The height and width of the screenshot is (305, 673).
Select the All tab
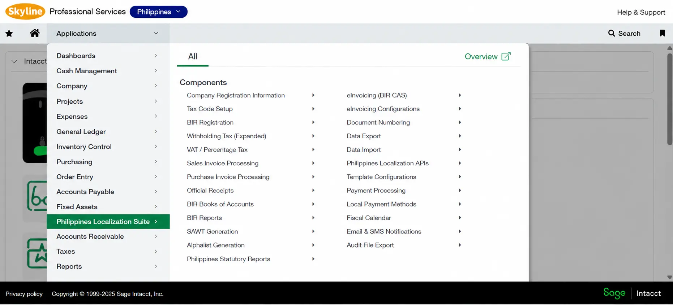[193, 57]
